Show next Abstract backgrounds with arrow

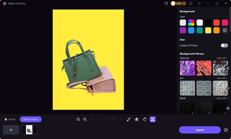tap(228, 68)
